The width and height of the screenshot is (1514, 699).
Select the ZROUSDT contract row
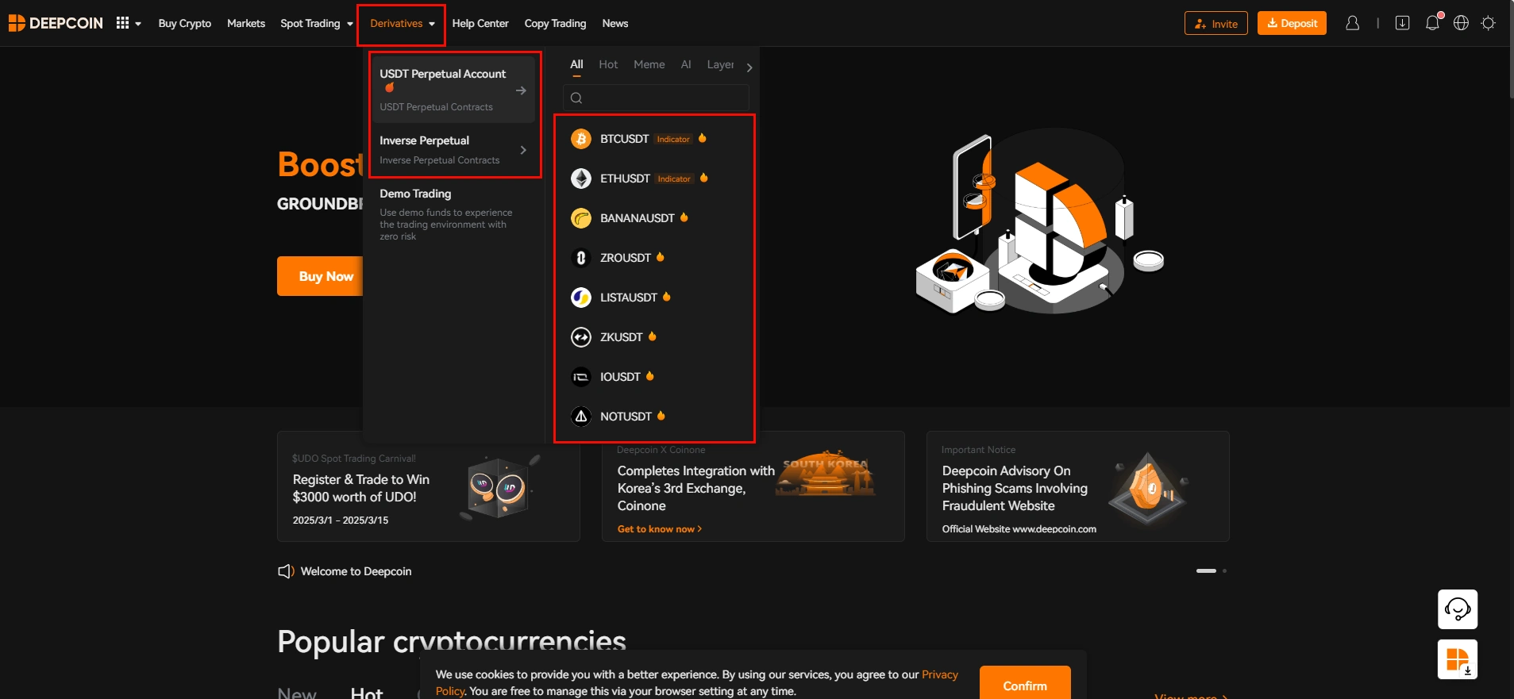655,258
